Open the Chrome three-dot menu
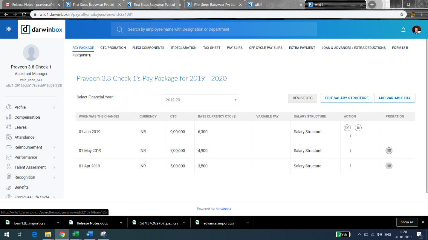 pyautogui.click(x=422, y=14)
